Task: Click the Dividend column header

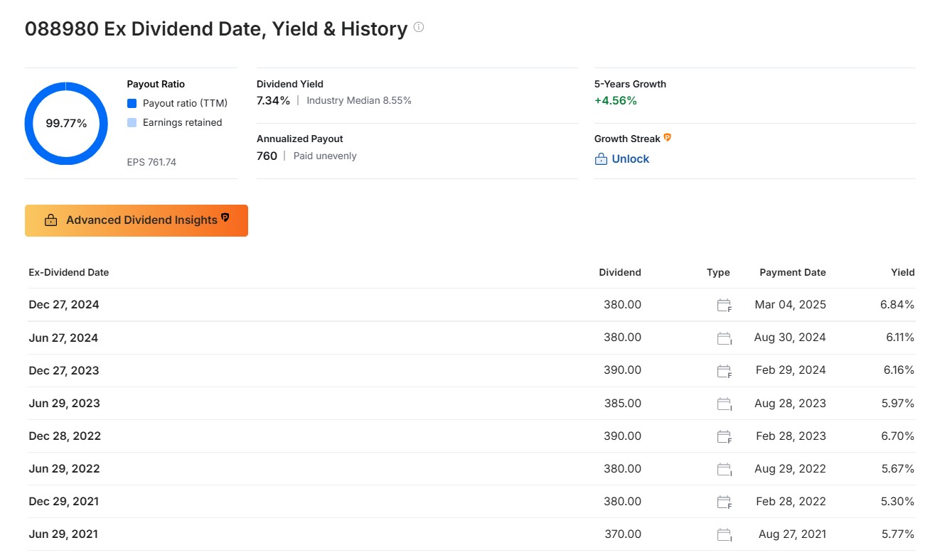Action: click(619, 272)
